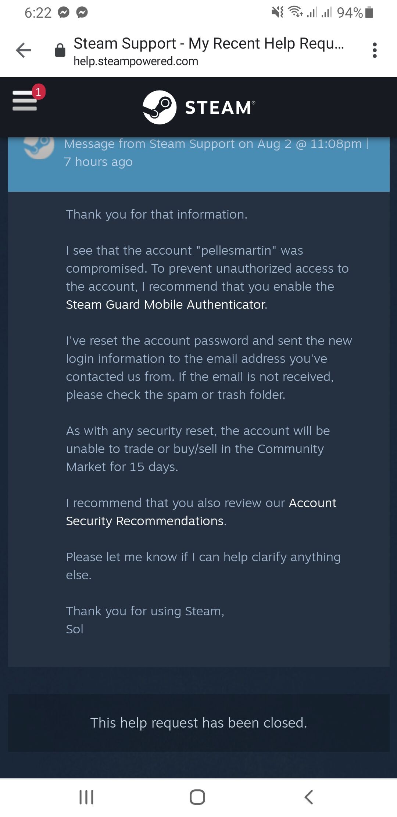397x817 pixels.
Task: Tap the Android recent apps button
Action: [86, 797]
